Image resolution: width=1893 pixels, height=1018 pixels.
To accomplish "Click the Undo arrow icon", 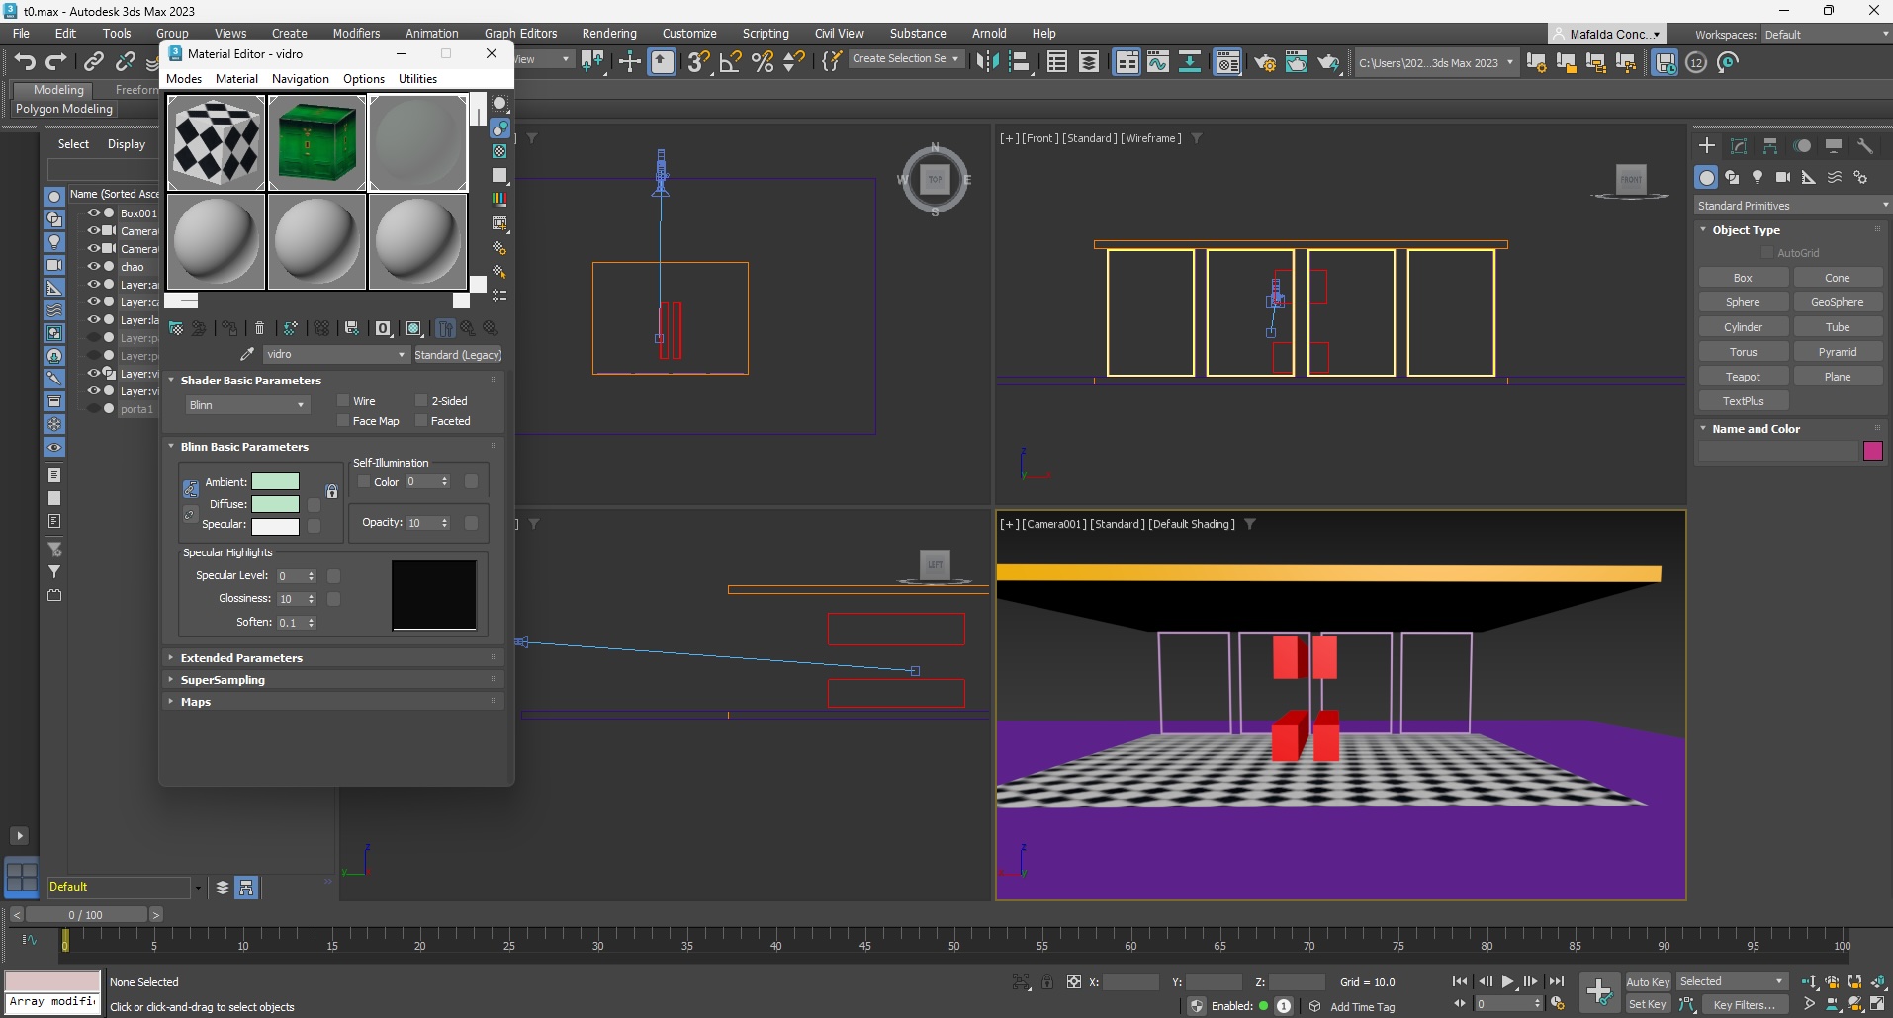I will (x=25, y=62).
